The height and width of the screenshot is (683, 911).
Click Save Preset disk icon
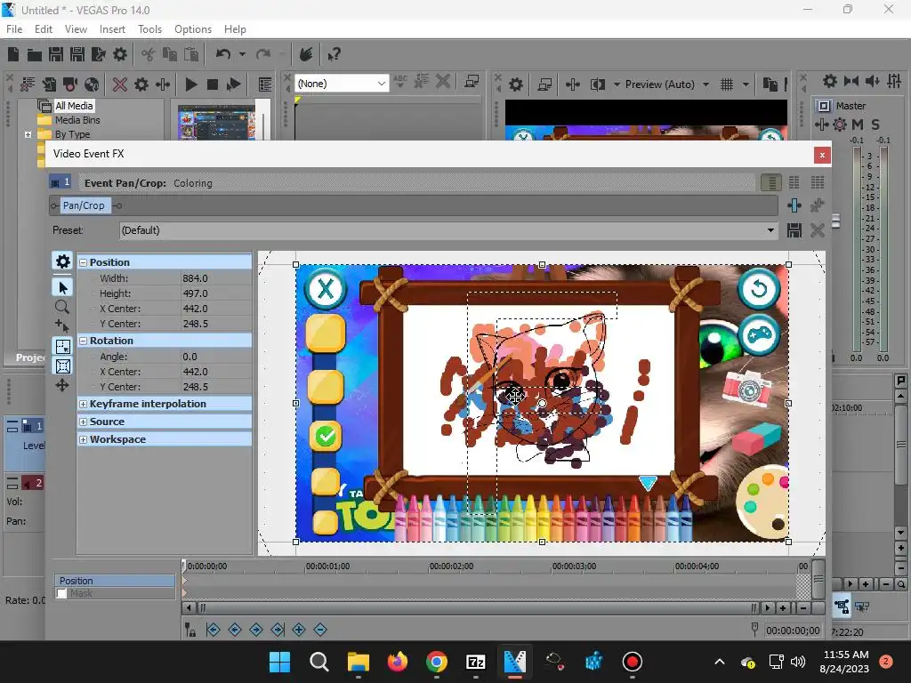pyautogui.click(x=794, y=230)
